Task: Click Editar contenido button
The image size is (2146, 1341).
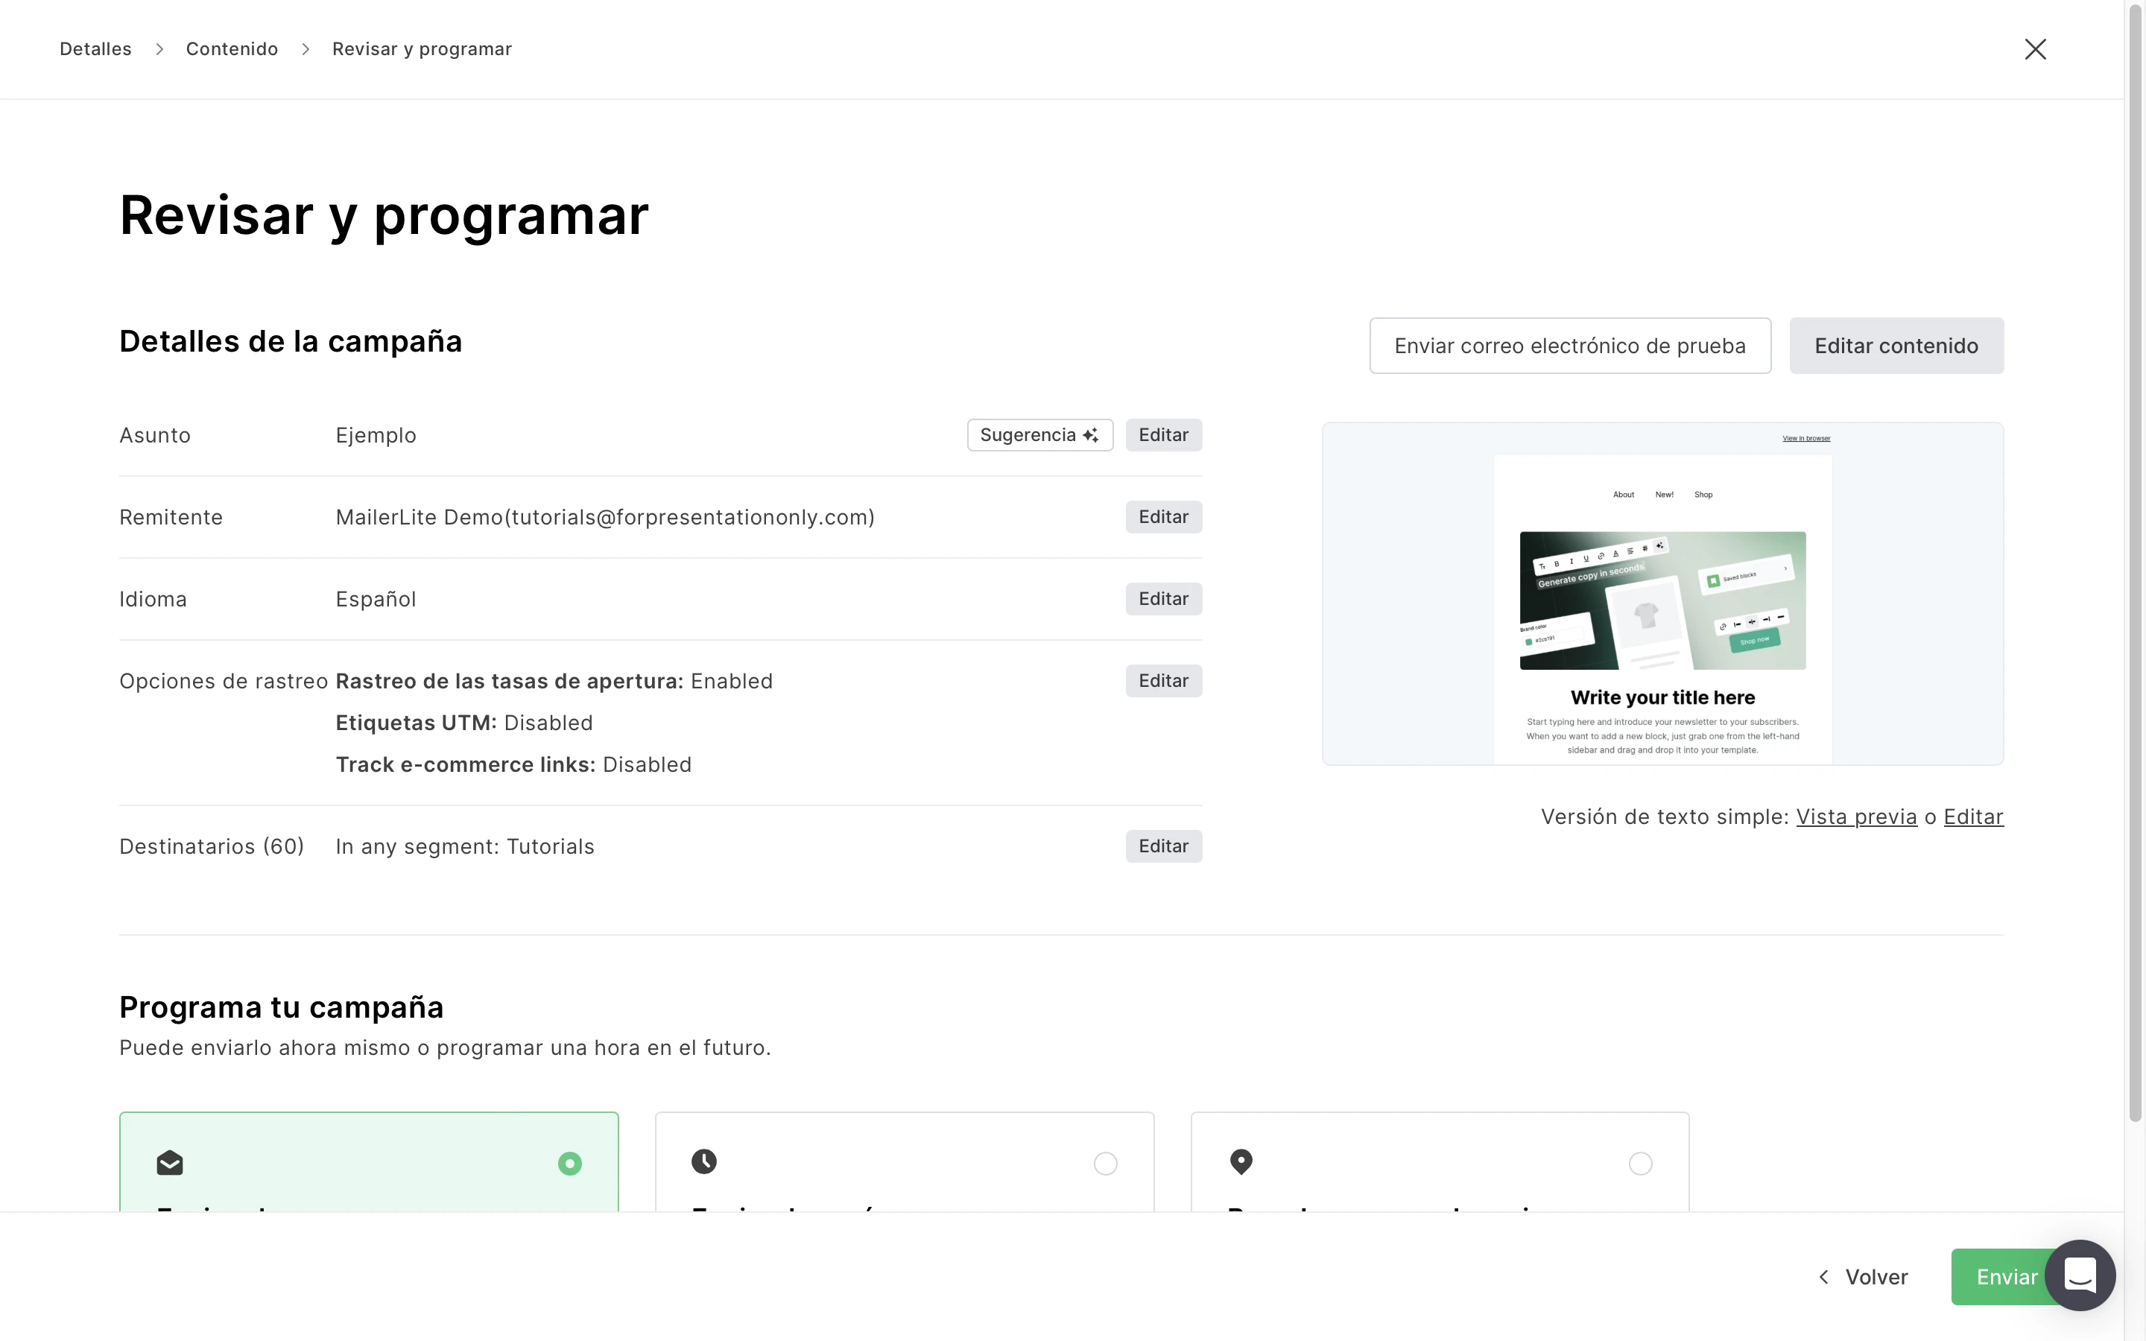Action: (1896, 346)
